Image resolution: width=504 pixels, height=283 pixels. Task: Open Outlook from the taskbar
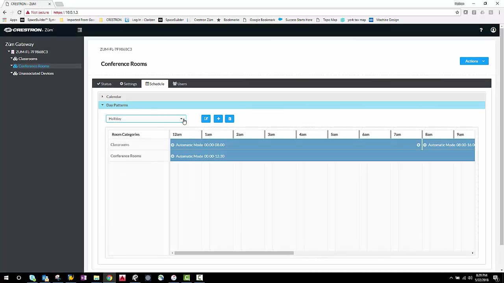(x=45, y=277)
